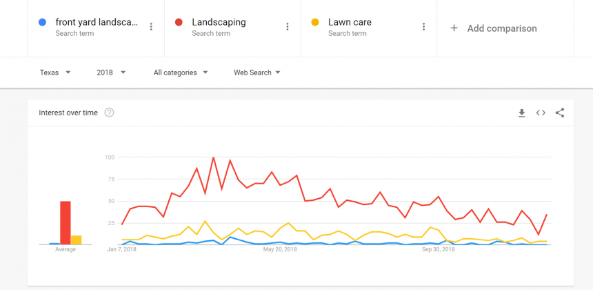
Task: Select the Landscaping search term
Action: (219, 22)
